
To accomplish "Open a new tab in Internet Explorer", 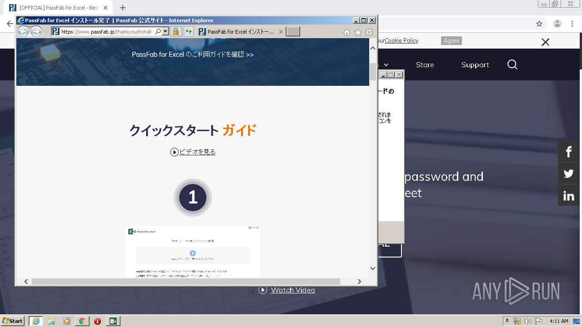I will [x=293, y=31].
